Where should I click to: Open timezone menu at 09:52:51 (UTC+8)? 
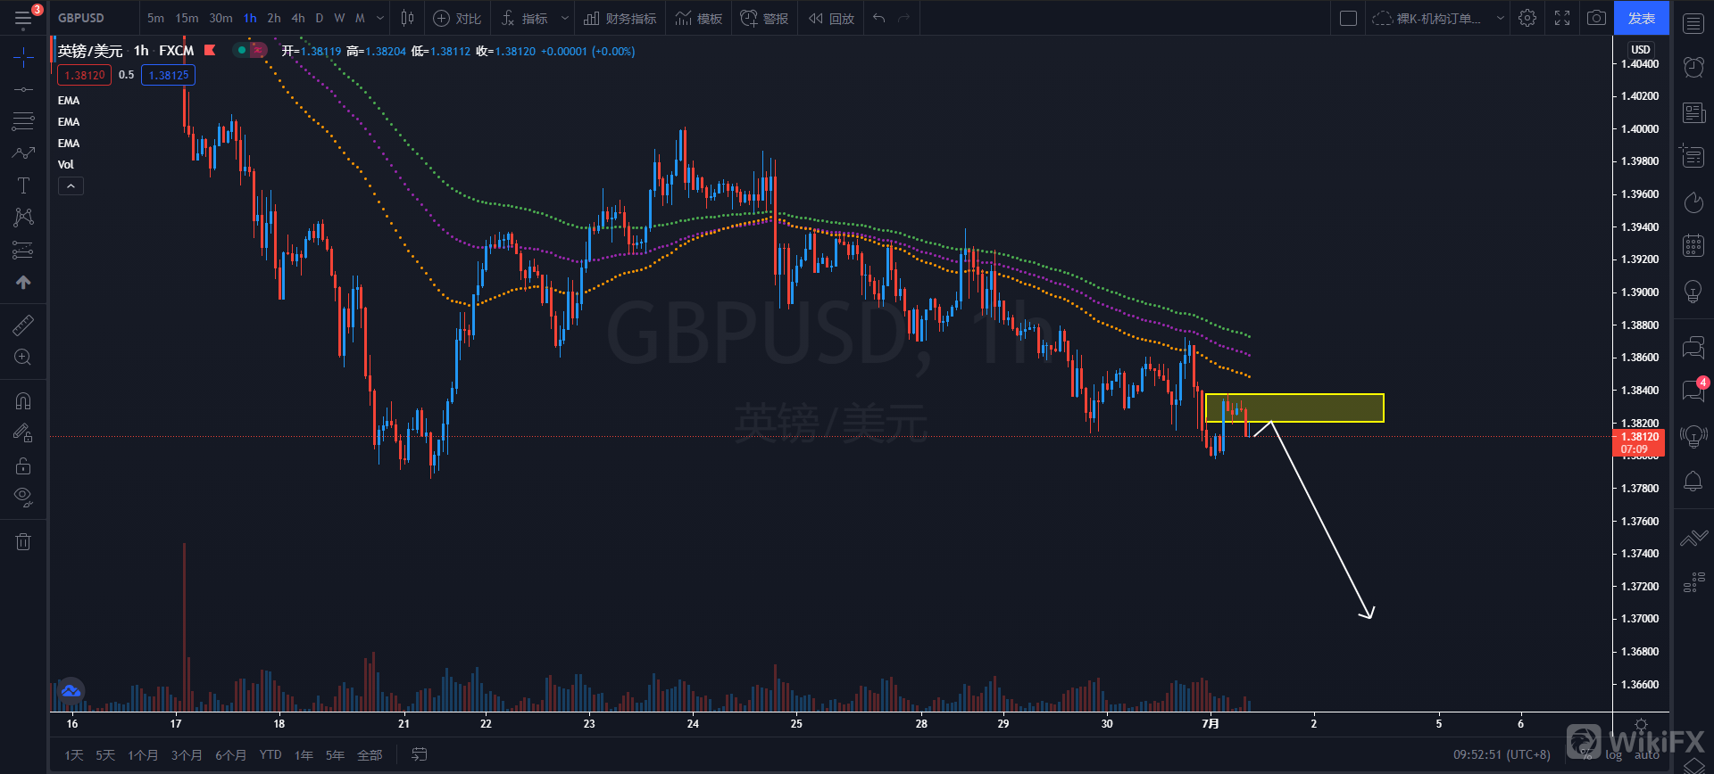tap(1502, 754)
